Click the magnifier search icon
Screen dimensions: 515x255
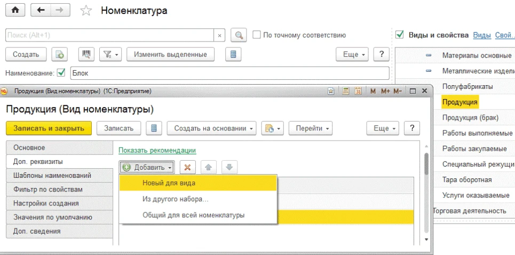(x=238, y=35)
